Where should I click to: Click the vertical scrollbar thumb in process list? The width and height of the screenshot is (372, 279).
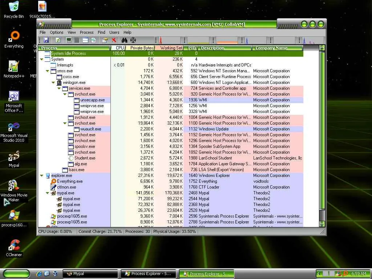(322, 131)
